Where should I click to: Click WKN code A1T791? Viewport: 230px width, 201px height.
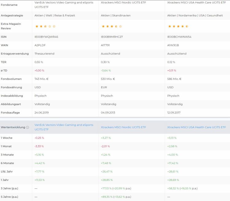click(x=105, y=45)
